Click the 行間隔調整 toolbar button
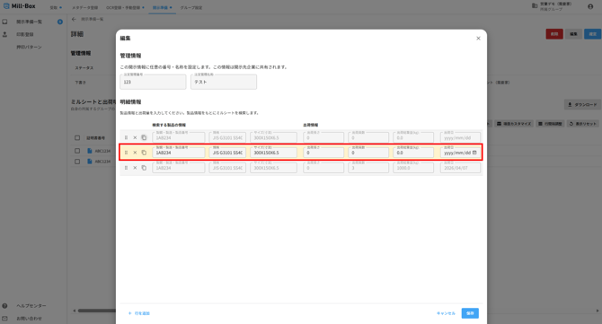This screenshot has width=602, height=324. 550,124
